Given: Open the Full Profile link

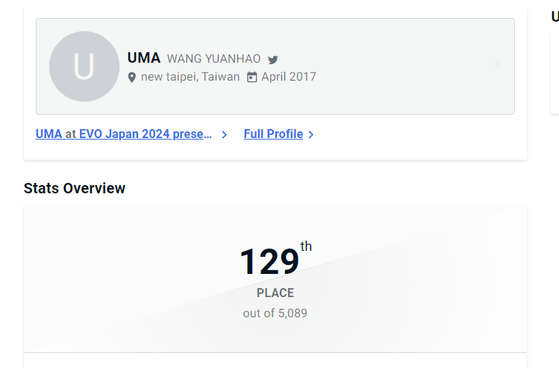Looking at the screenshot, I should point(273,134).
